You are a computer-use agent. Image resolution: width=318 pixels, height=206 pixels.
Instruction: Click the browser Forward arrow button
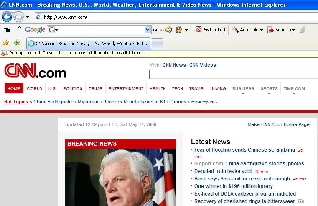(18, 17)
